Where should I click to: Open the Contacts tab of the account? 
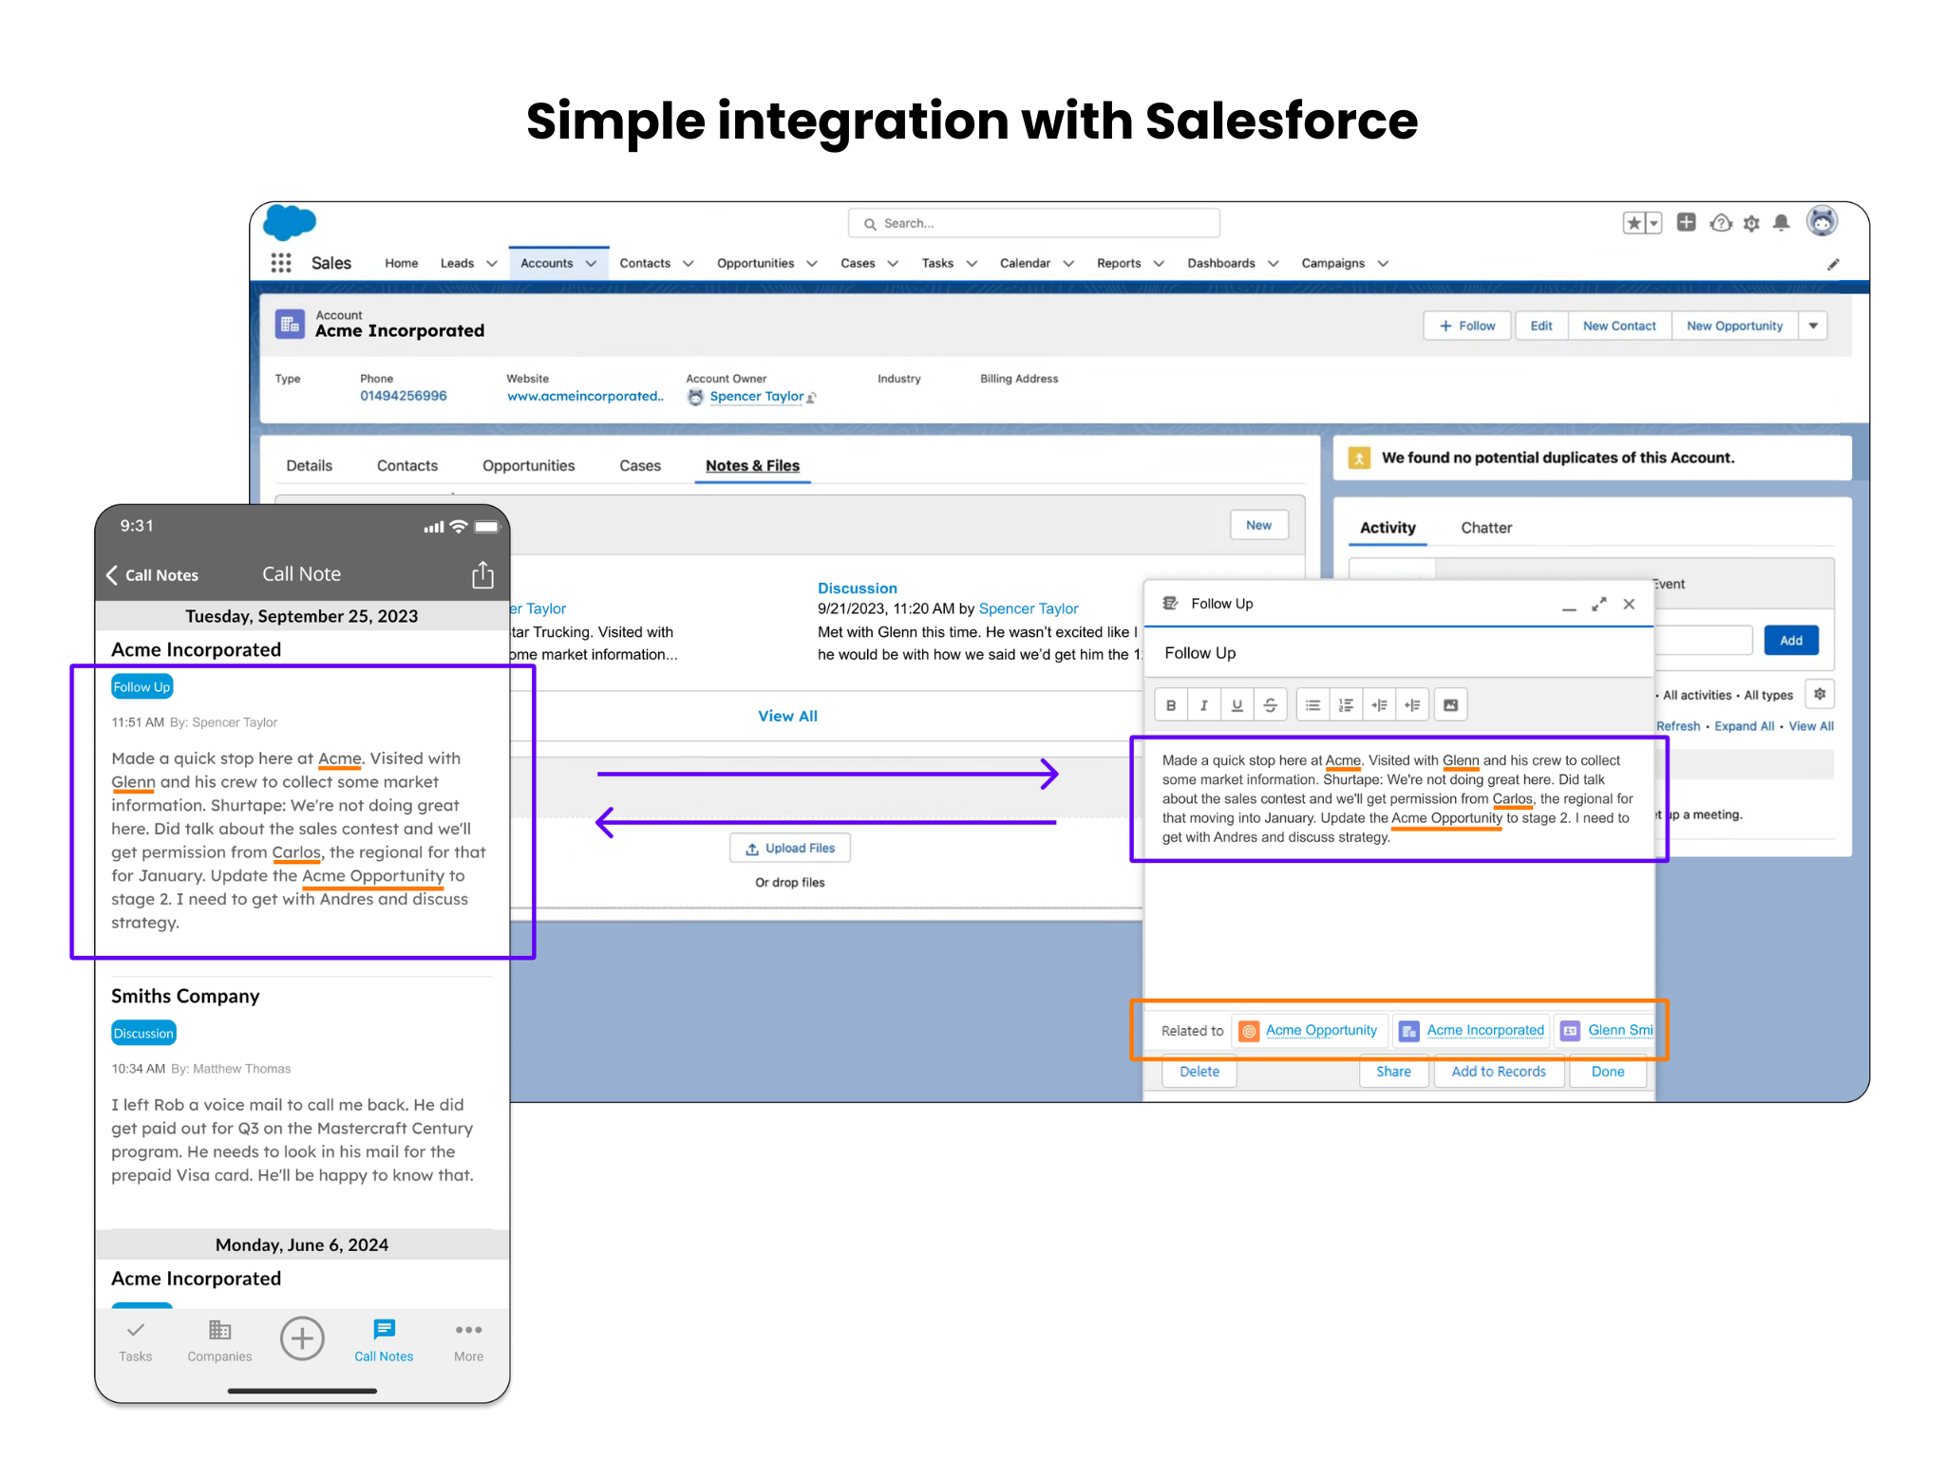tap(406, 466)
